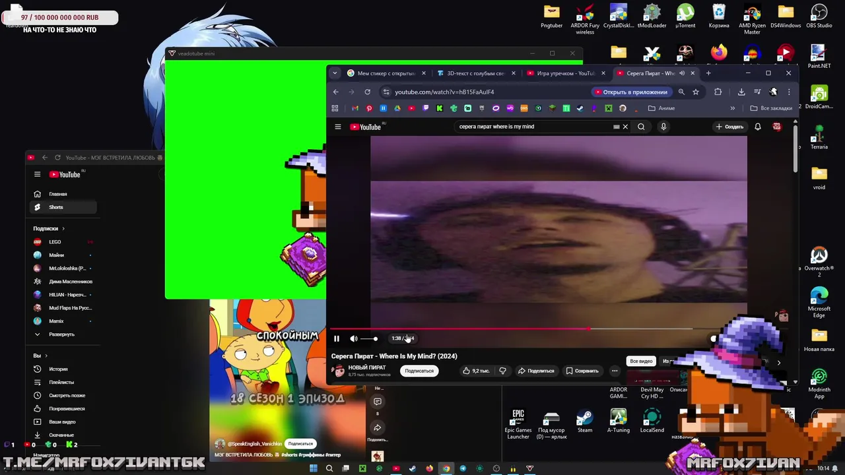Mute the video with the speaker icon
This screenshot has width=845, height=475.
coord(354,338)
